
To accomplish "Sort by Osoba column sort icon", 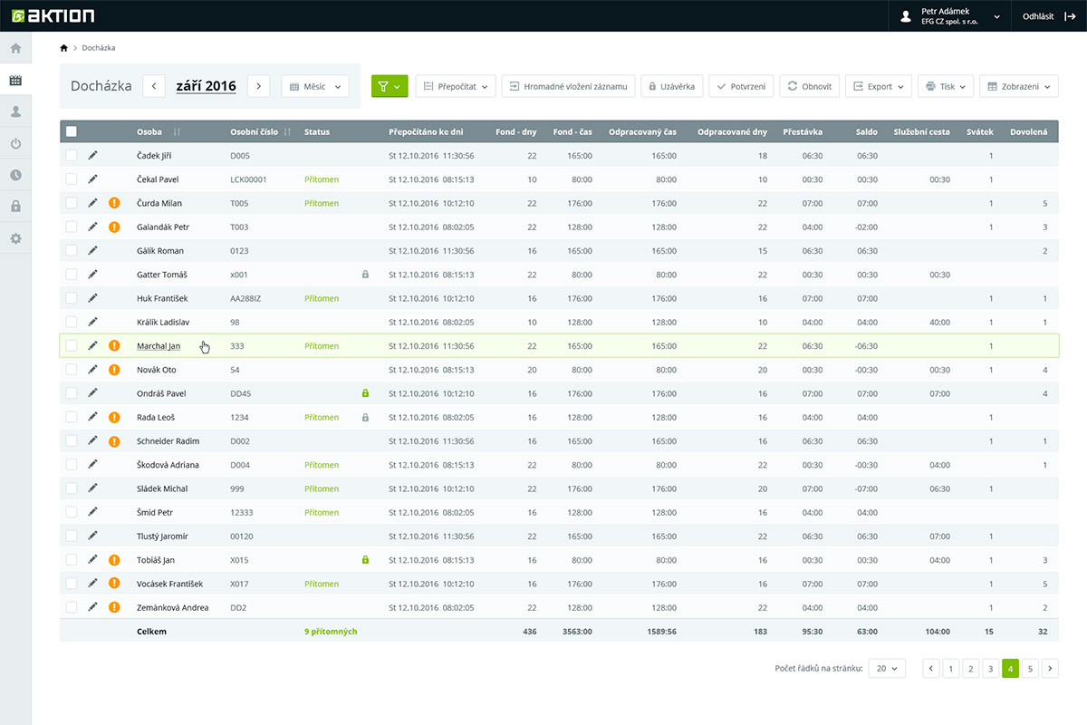I will coord(177,132).
